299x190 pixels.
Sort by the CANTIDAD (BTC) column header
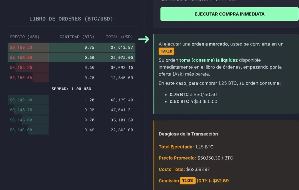pyautogui.click(x=77, y=37)
